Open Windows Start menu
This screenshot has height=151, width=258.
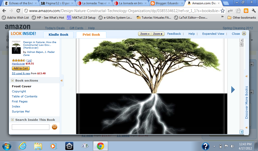(7, 146)
